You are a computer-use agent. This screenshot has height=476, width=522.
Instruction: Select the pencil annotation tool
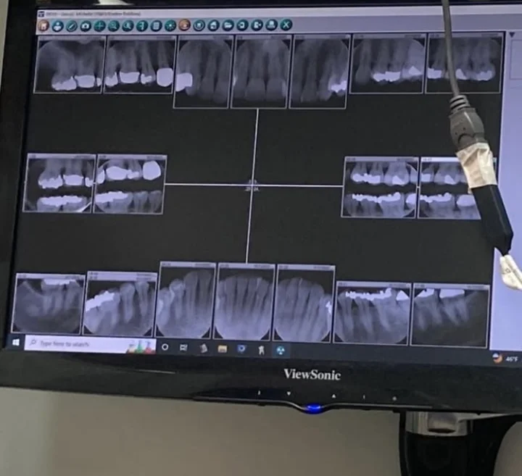point(71,25)
